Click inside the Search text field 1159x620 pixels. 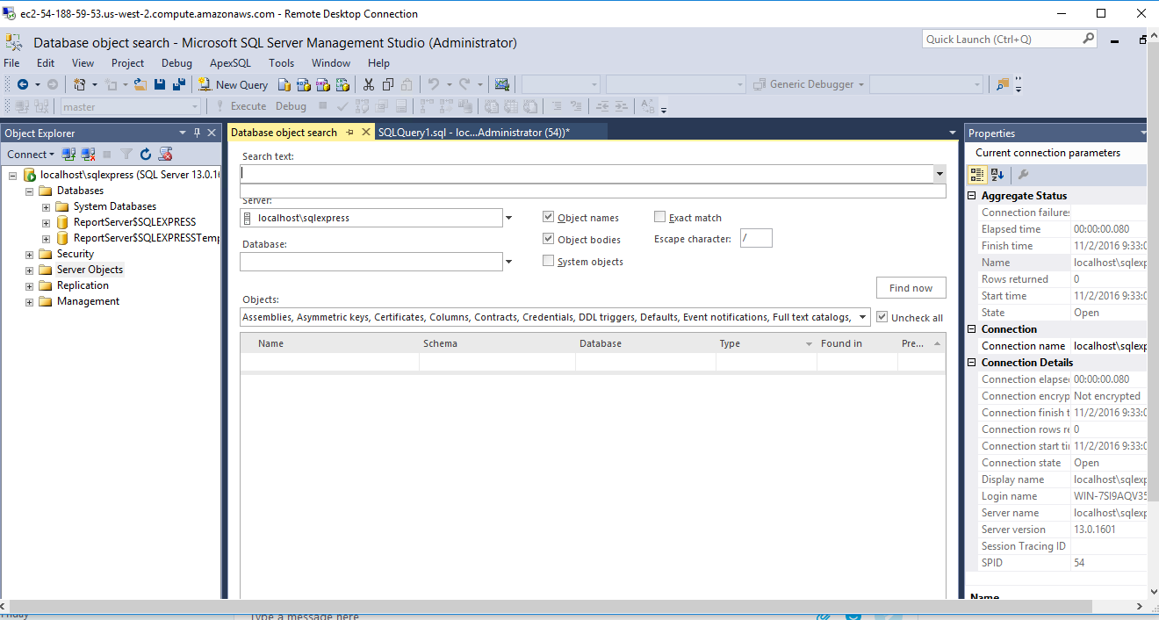pos(584,174)
